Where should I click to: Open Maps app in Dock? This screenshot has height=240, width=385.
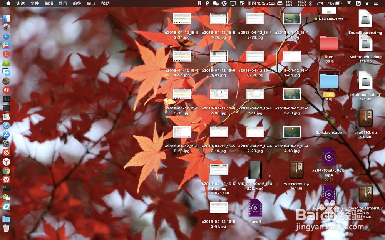[7, 117]
